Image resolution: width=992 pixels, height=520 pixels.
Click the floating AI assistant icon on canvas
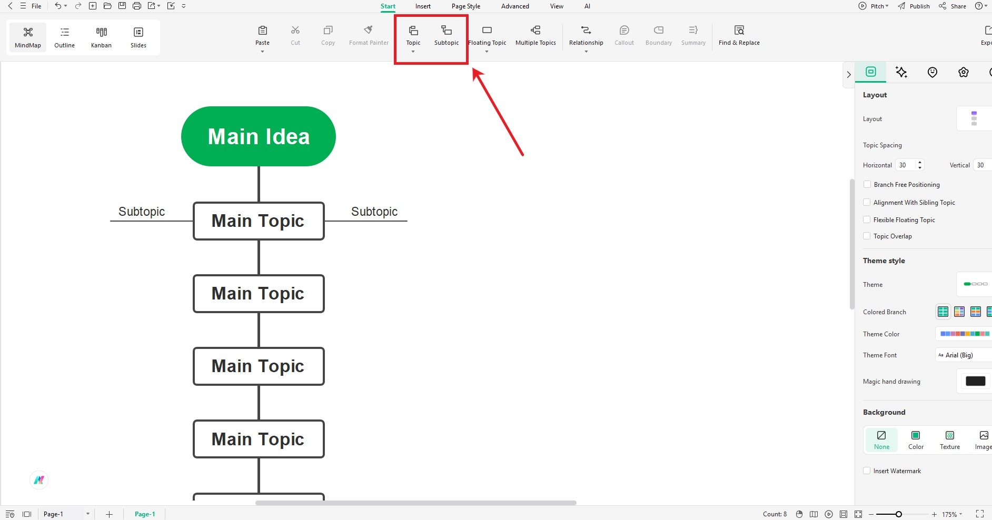click(39, 480)
